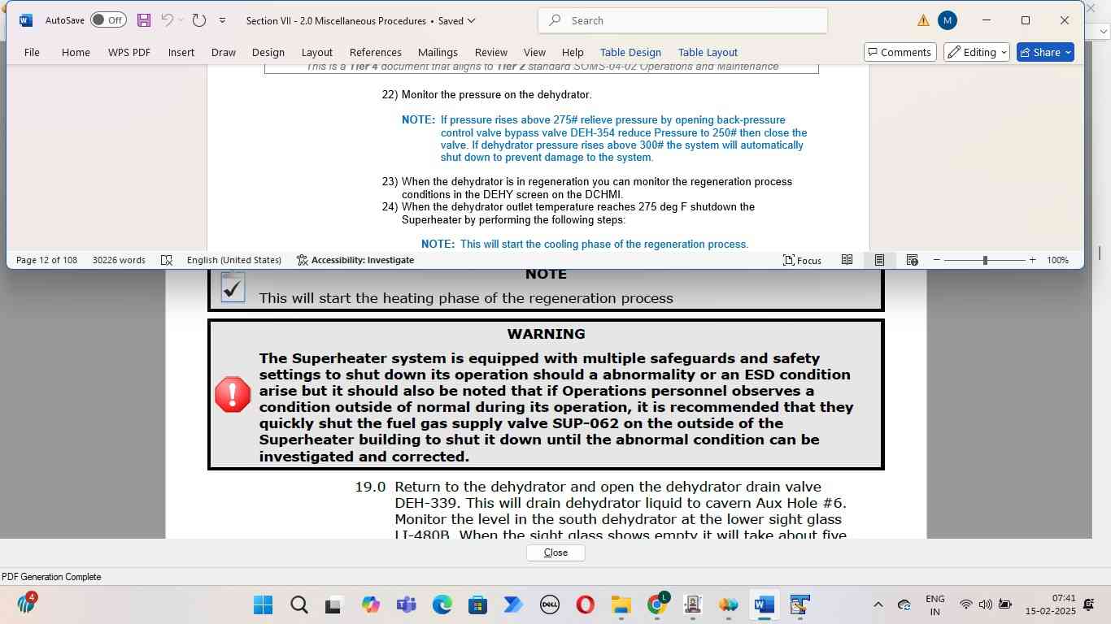Open the File menu
The height and width of the screenshot is (624, 1111).
point(32,52)
